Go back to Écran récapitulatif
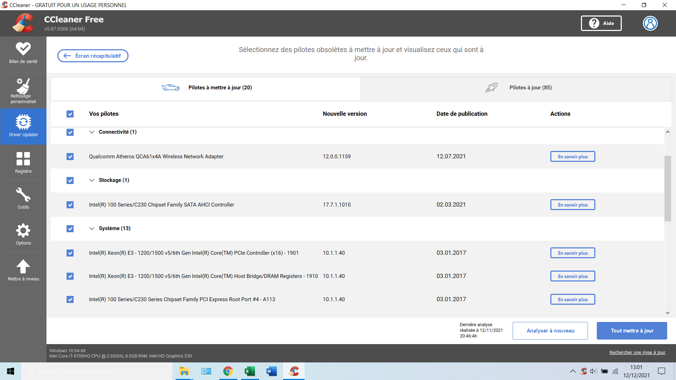 click(x=93, y=56)
